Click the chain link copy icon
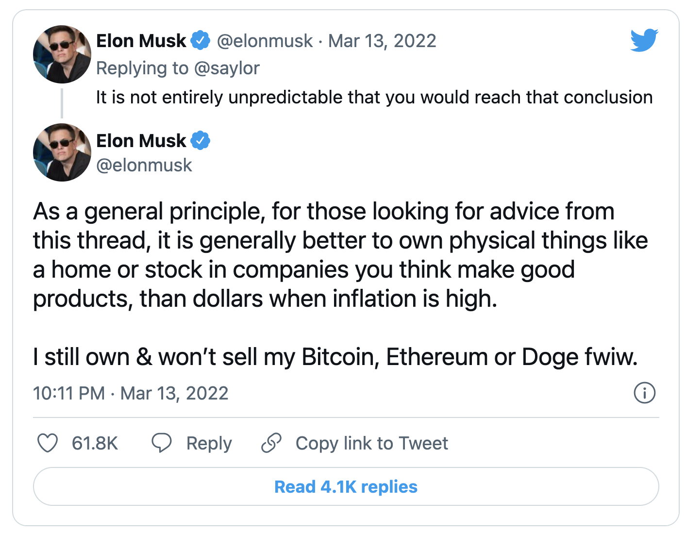This screenshot has height=533, width=686. coord(271,443)
